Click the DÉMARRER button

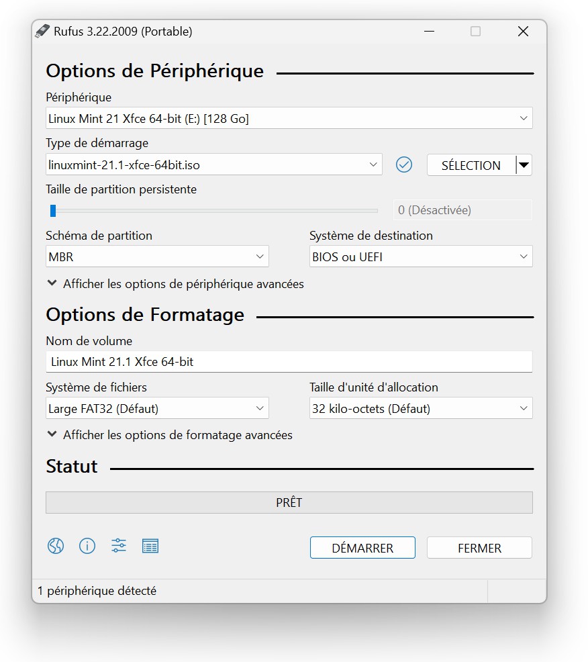(x=362, y=548)
